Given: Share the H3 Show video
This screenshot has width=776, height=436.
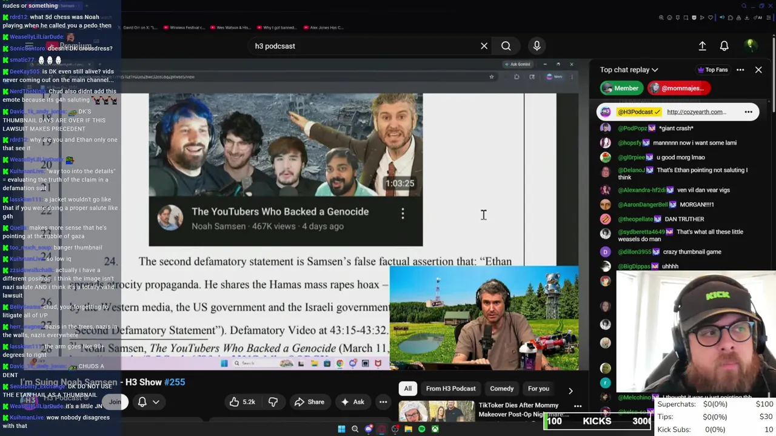Looking at the screenshot, I should pyautogui.click(x=309, y=401).
